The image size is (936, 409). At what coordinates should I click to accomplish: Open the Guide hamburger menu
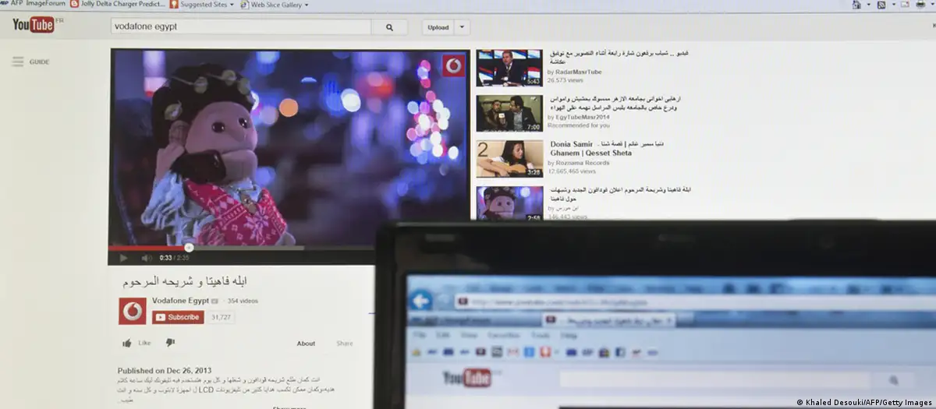[17, 62]
